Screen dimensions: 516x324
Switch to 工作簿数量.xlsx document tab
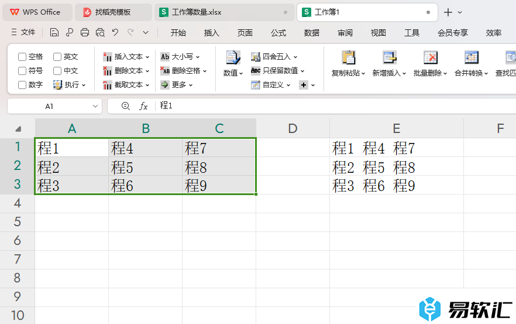coord(225,12)
